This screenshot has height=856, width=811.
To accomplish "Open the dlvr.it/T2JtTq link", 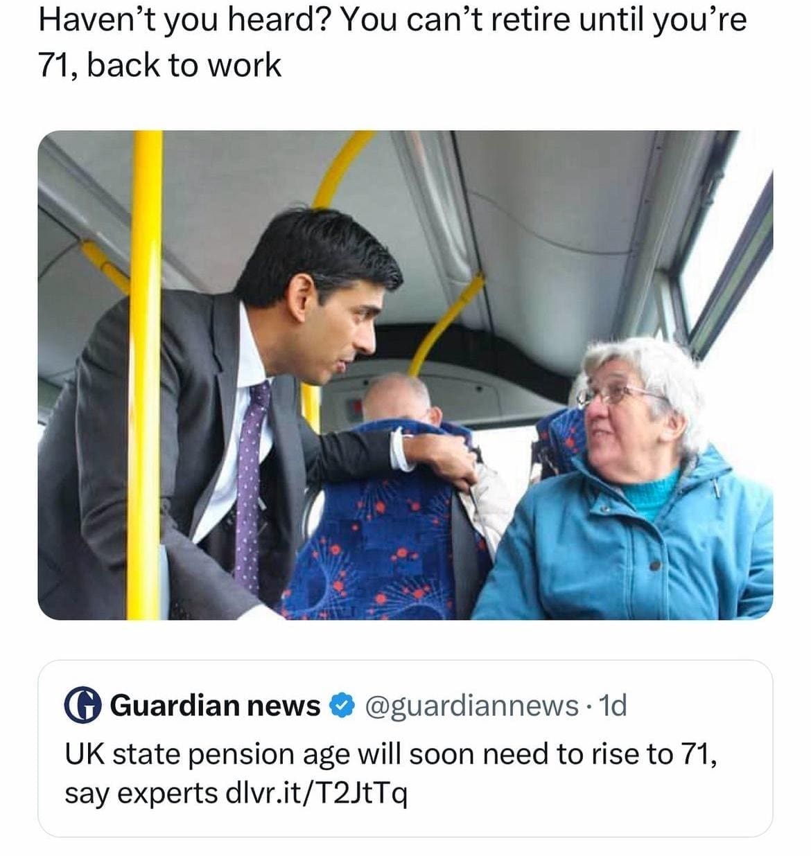I will 317,793.
